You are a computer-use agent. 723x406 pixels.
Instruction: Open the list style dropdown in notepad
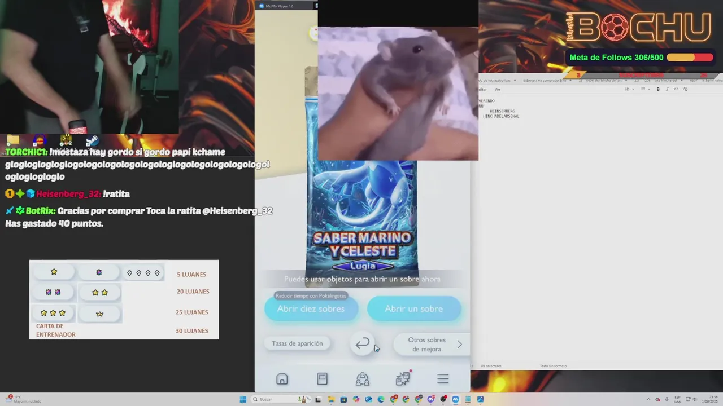pyautogui.click(x=645, y=89)
